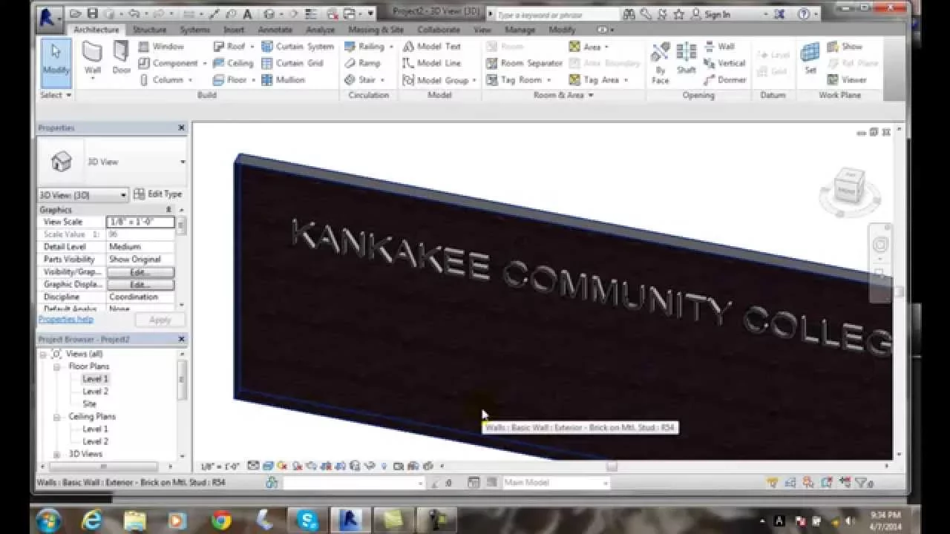Click the keyword search box
The width and height of the screenshot is (950, 534).
[556, 14]
